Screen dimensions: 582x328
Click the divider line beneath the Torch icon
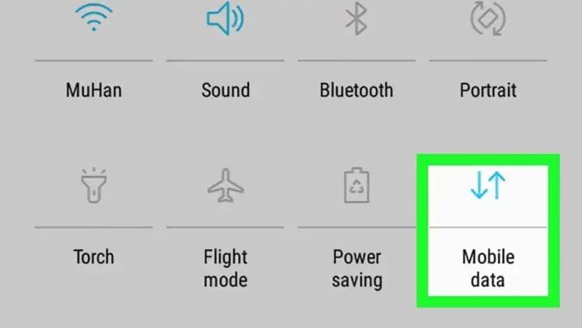[x=94, y=227]
